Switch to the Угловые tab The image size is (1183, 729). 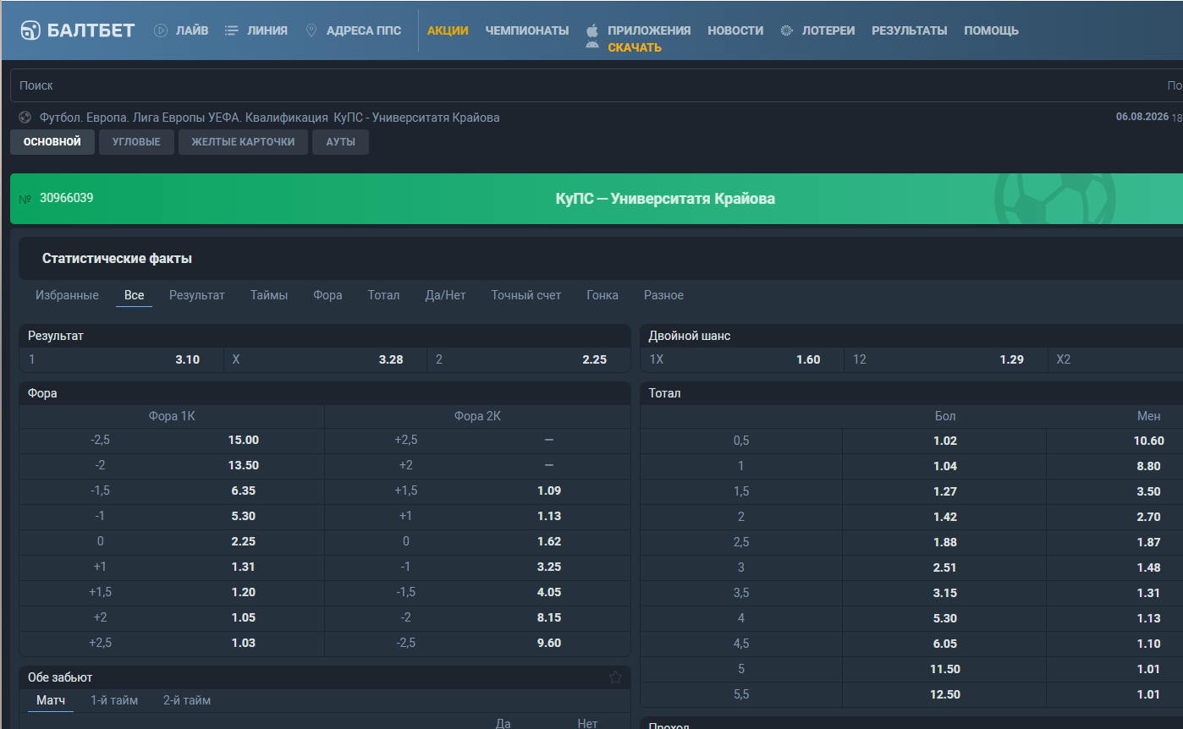pyautogui.click(x=136, y=142)
